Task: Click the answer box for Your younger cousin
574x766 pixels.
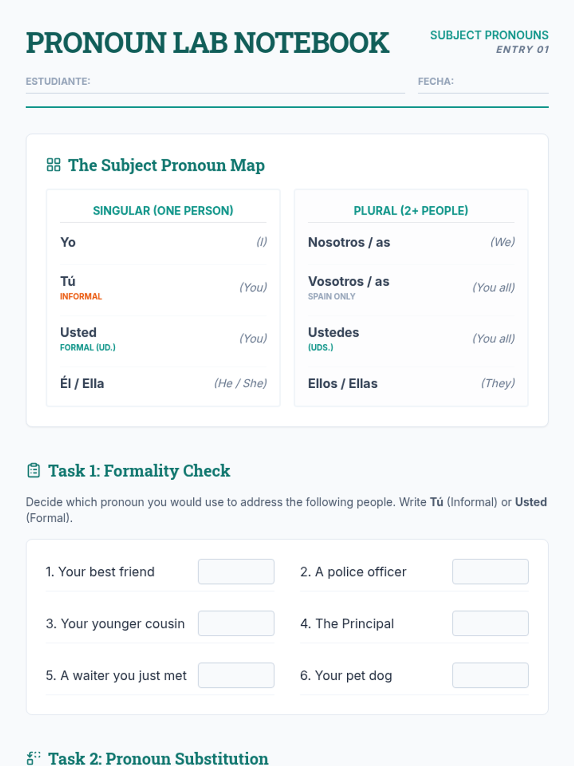Action: 236,623
